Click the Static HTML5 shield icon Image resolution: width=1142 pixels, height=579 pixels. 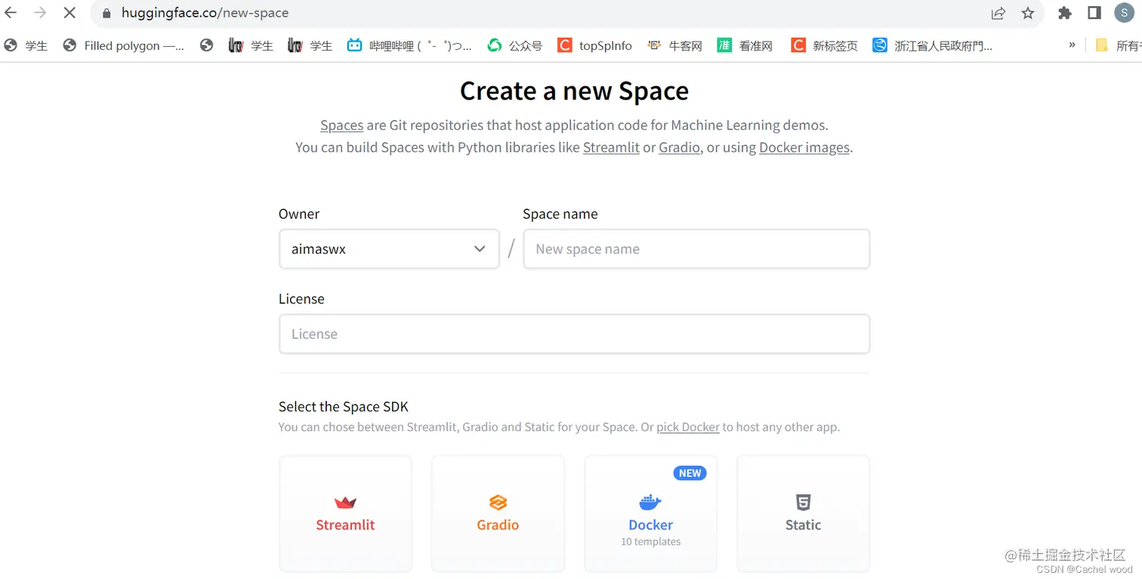click(803, 503)
